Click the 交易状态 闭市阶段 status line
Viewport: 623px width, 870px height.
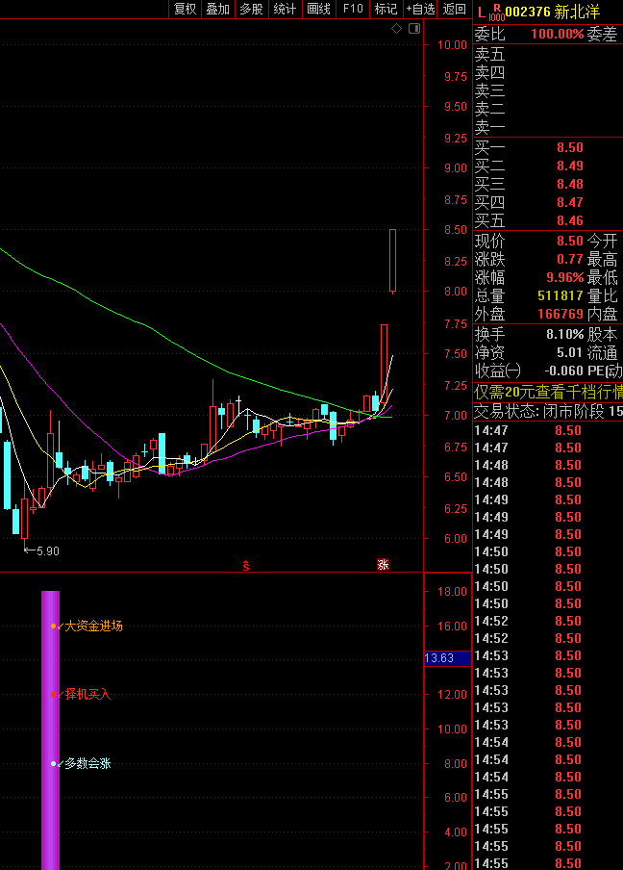[548, 411]
